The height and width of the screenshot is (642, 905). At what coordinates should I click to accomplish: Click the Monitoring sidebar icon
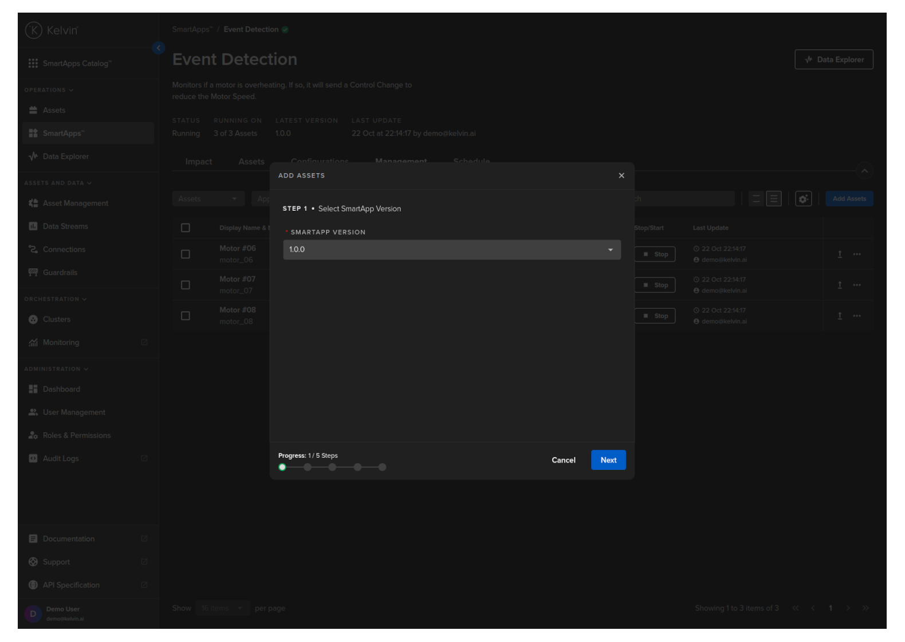pos(33,343)
